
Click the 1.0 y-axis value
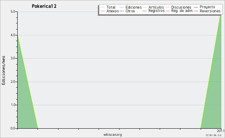(x=13, y=105)
